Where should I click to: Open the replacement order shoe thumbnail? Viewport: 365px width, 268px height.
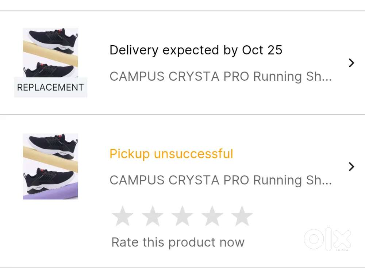pyautogui.click(x=50, y=52)
